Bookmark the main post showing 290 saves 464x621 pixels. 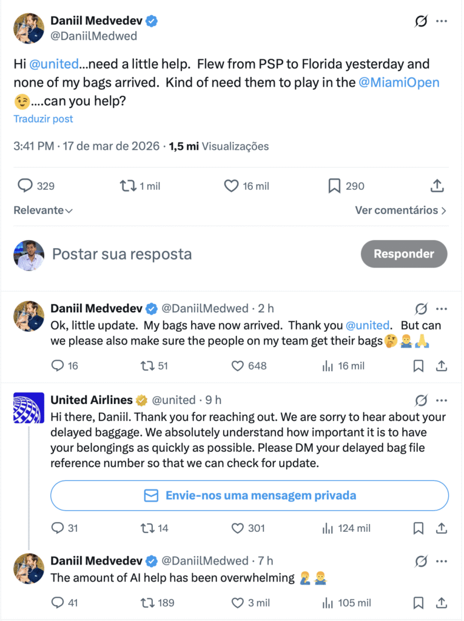point(334,186)
